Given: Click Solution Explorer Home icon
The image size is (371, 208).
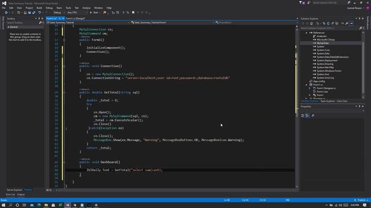Looking at the screenshot, I should pyautogui.click(x=312, y=23).
